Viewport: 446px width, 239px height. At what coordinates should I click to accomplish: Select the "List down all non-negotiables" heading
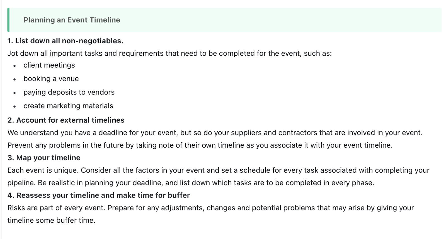coord(65,41)
